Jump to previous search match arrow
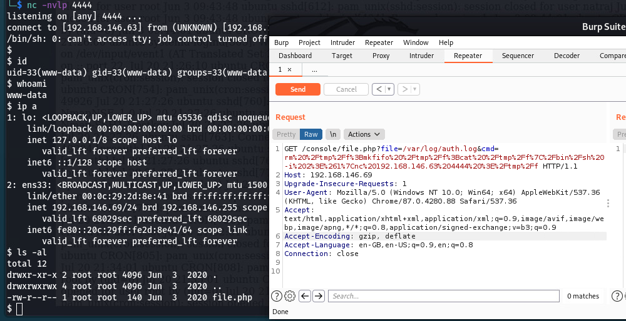626x321 pixels. click(x=305, y=296)
